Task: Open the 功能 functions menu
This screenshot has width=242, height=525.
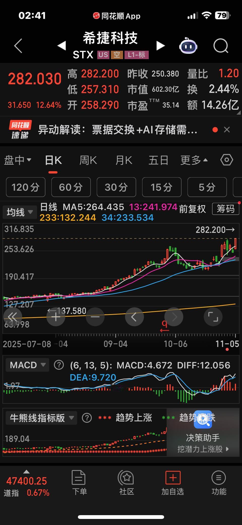Action: [219, 483]
